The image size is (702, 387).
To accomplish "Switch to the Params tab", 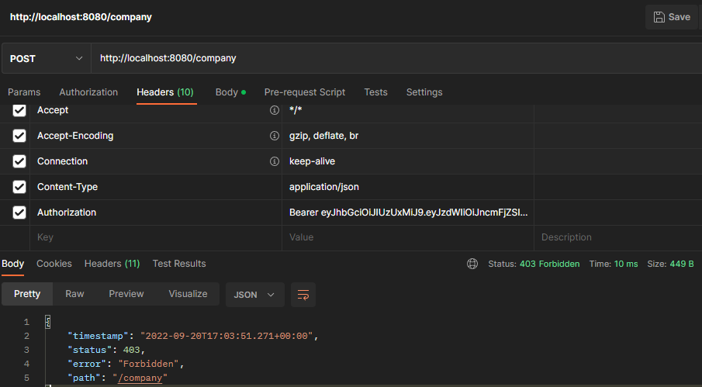I will pyautogui.click(x=24, y=92).
